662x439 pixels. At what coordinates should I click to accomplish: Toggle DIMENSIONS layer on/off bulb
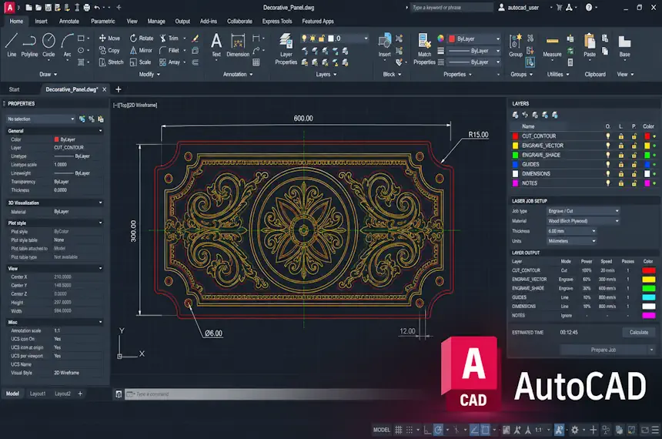coord(608,173)
